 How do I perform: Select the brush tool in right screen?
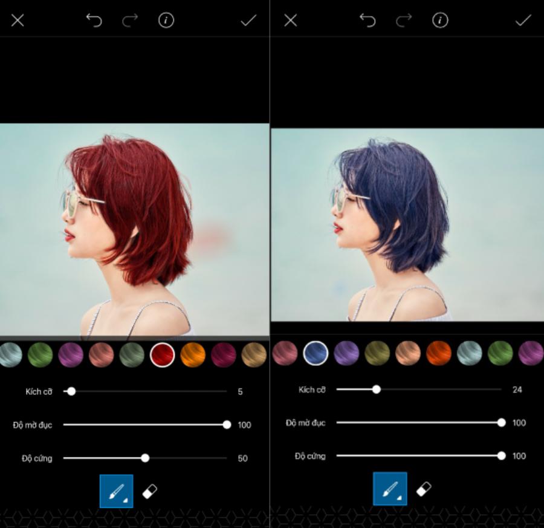390,489
